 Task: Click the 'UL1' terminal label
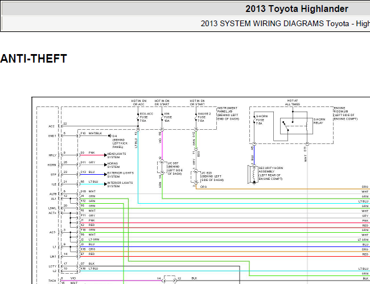[54, 199]
